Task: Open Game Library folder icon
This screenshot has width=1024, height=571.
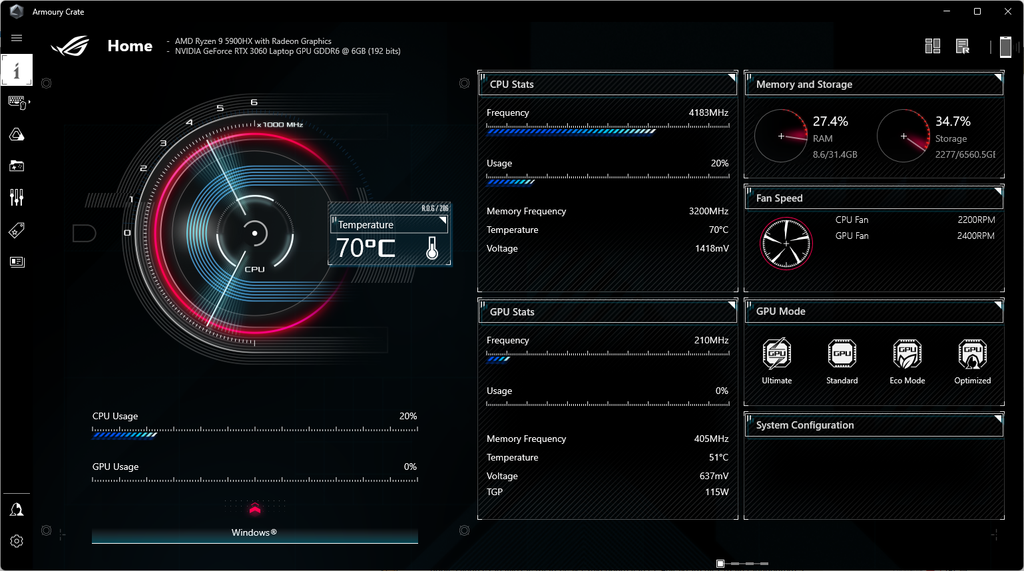Action: coord(17,166)
